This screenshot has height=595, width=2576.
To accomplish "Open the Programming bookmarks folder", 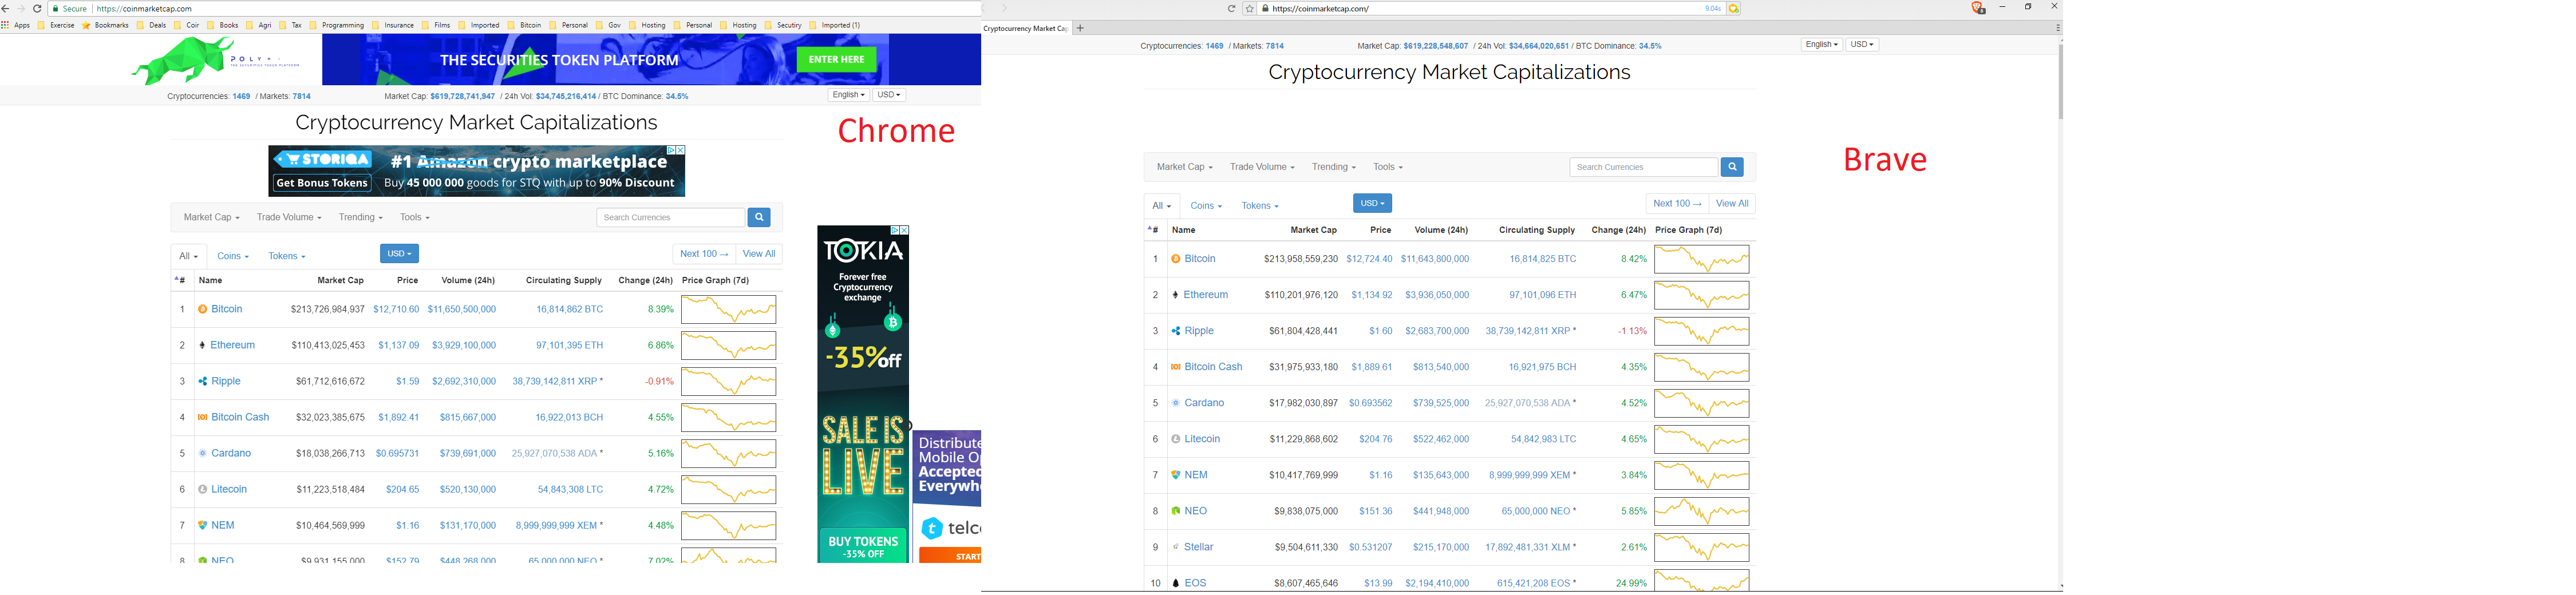I will pos(337,25).
